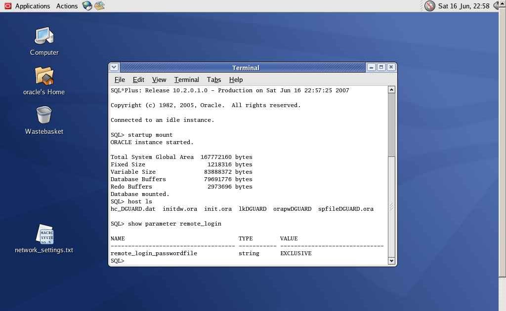
Task: Click the Terminal scrollbar down arrow
Action: click(391, 261)
